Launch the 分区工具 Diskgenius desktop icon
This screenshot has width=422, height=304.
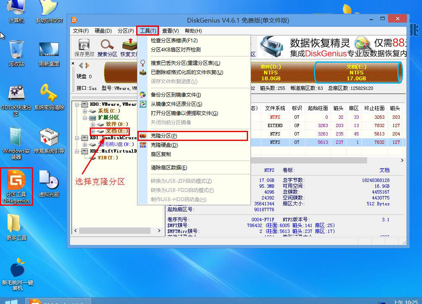pyautogui.click(x=16, y=186)
